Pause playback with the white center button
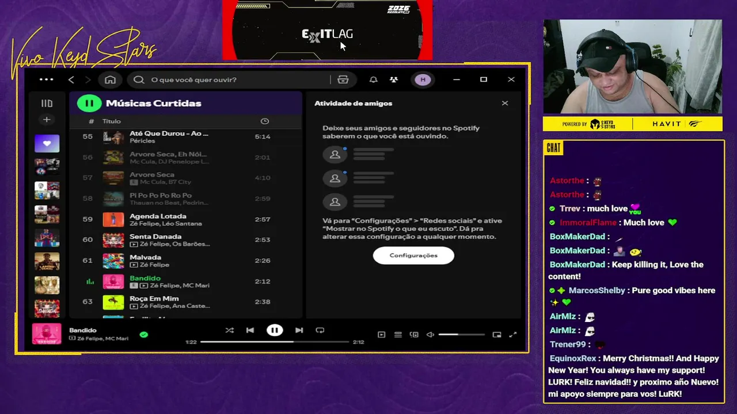This screenshot has height=414, width=737. (275, 330)
